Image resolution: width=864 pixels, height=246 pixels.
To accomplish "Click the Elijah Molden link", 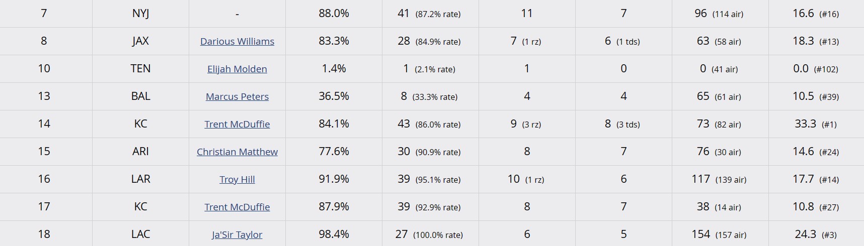I will pyautogui.click(x=237, y=69).
